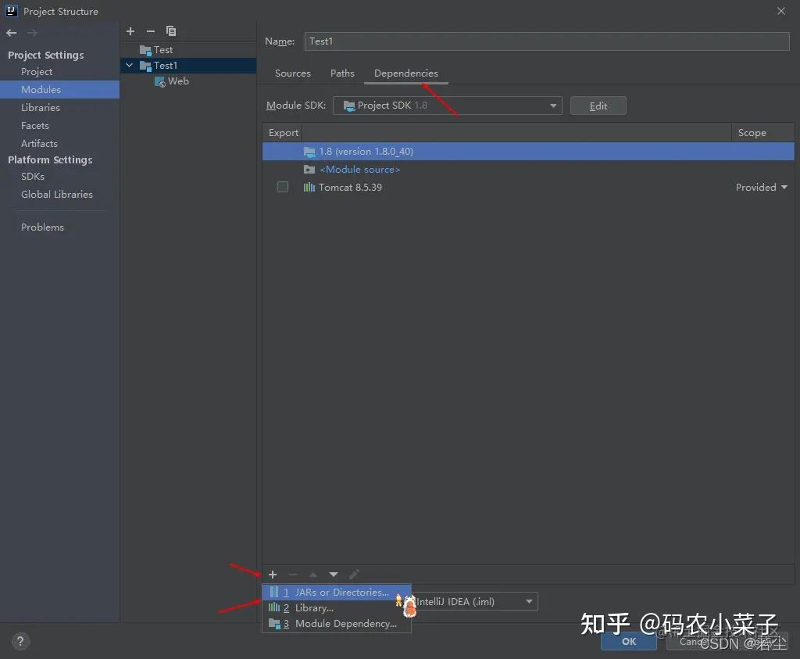
Task: Select 1.8 (version 1.8.0_40) row
Action: [528, 151]
